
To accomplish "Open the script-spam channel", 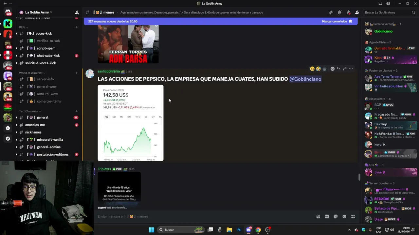I will point(48,48).
